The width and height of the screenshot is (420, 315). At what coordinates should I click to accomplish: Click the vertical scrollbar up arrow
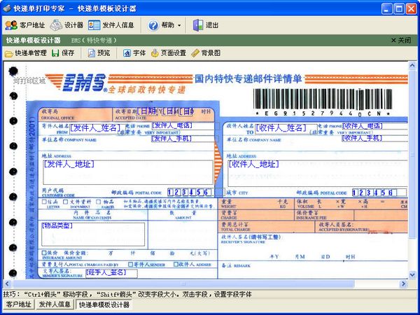tap(412, 65)
